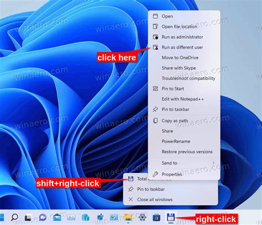Click the Windows Start button

tap(2, 217)
